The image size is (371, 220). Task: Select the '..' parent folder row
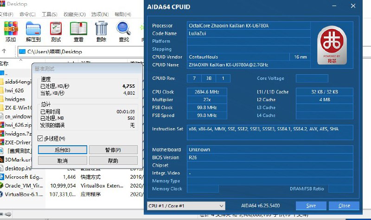click(x=16, y=73)
